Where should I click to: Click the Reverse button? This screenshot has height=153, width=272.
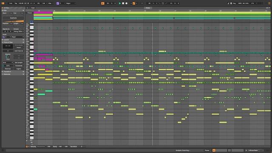(x=8, y=69)
